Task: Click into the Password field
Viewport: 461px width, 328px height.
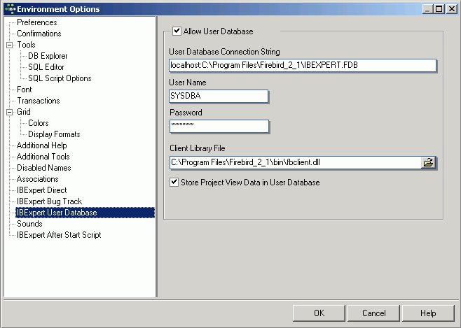Action: 219,126
